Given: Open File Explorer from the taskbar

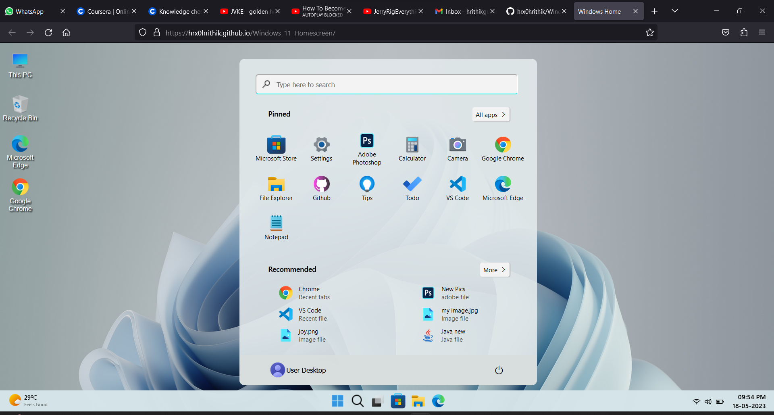Looking at the screenshot, I should [x=418, y=401].
